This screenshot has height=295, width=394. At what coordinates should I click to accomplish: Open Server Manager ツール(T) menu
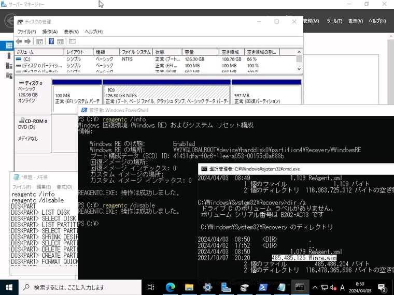334,21
